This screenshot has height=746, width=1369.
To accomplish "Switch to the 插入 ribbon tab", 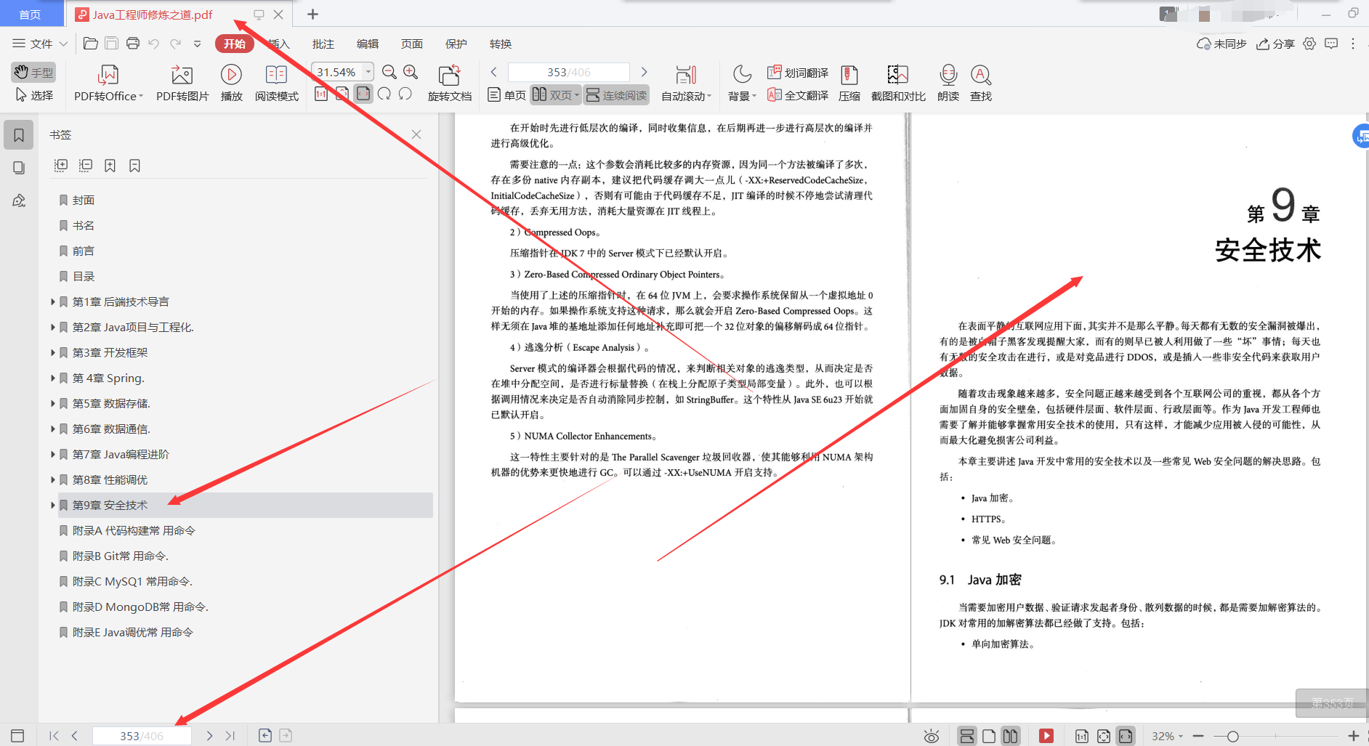I will (279, 44).
